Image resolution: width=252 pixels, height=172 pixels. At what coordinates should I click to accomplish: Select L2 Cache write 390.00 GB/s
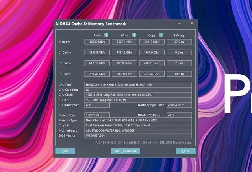124,63
